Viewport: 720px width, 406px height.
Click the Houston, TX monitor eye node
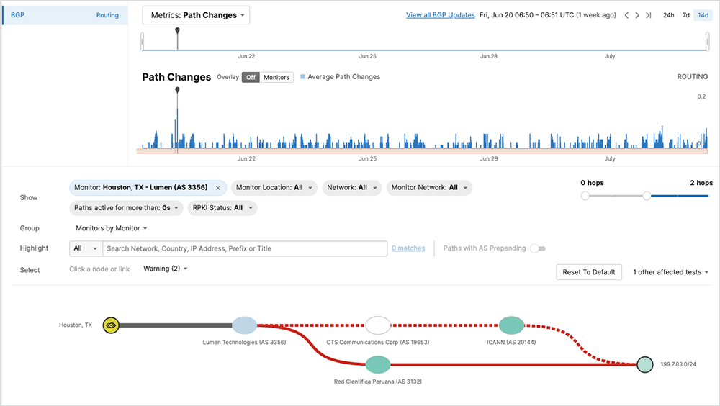click(110, 325)
